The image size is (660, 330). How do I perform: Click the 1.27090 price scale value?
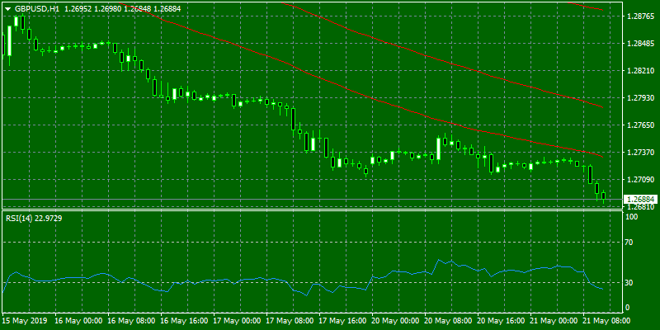click(x=640, y=180)
